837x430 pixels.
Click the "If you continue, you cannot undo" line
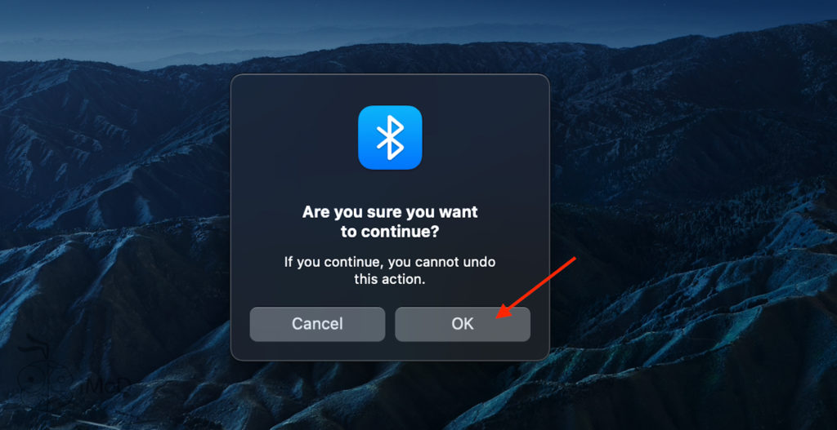390,262
